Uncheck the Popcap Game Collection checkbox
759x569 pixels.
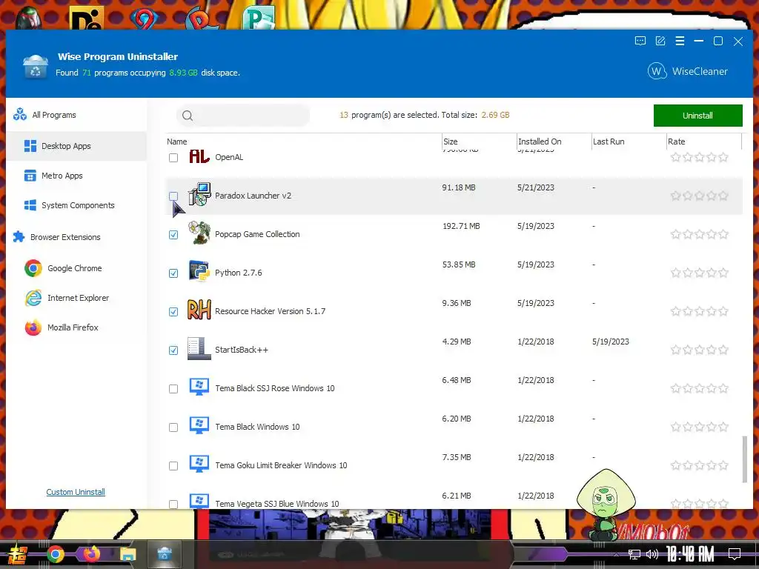[173, 235]
